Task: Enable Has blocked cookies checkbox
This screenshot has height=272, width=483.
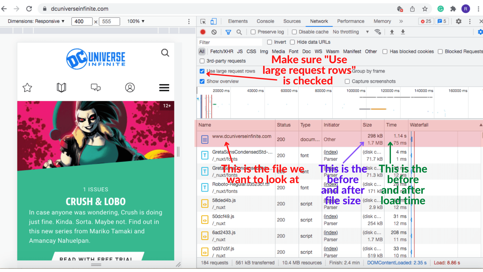Action: coord(385,52)
